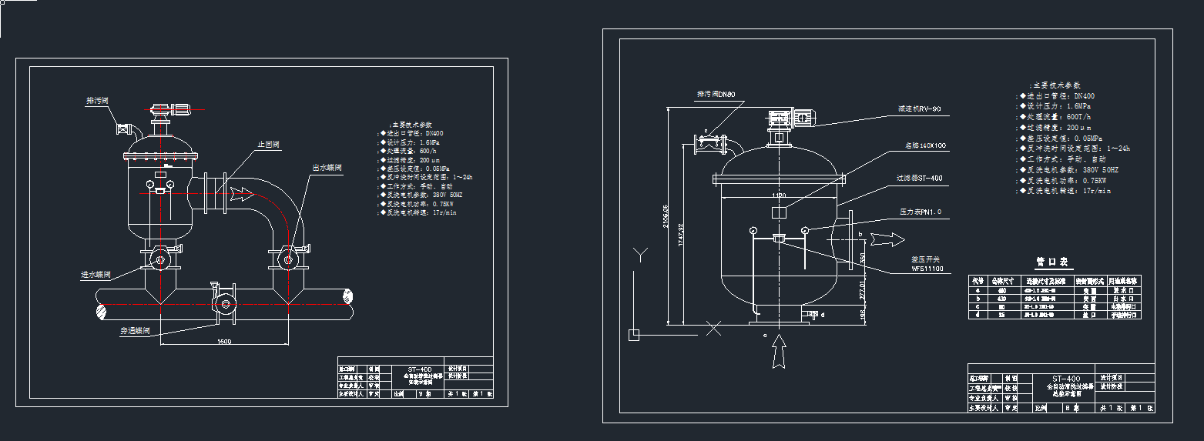Select the 1600 dimension text on left drawing
The height and width of the screenshot is (441, 1204).
coord(224,341)
